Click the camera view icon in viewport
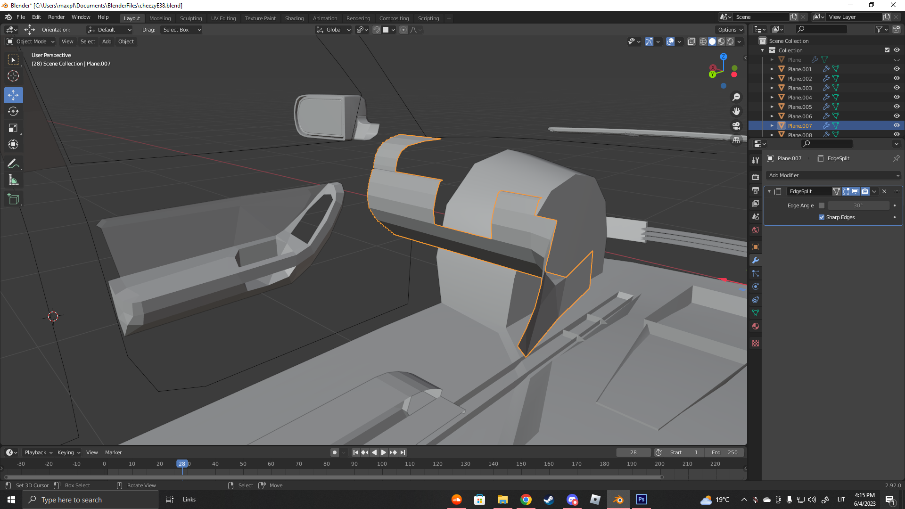Viewport: 905px width, 509px height. [736, 126]
